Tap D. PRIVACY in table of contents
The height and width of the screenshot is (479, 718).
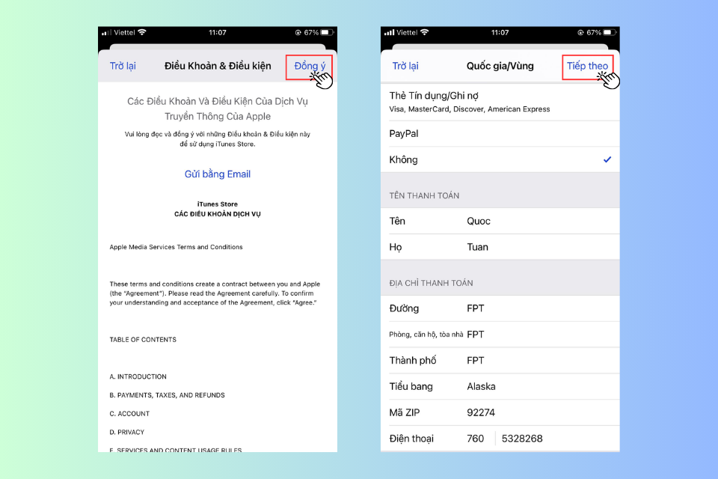(x=127, y=433)
